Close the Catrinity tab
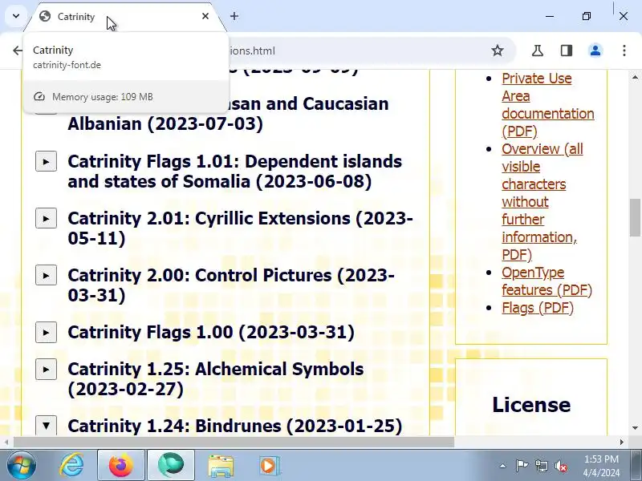 (x=205, y=16)
